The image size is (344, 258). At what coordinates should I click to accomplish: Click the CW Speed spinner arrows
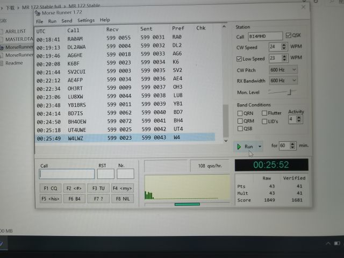pos(284,47)
